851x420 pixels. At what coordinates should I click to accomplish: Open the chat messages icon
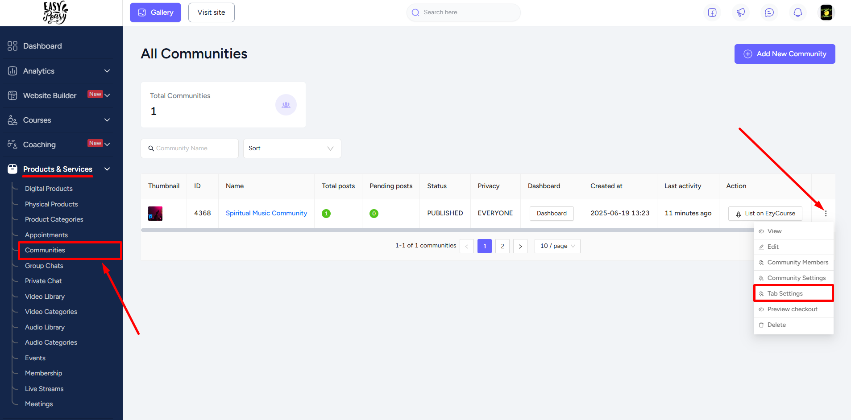coord(769,12)
